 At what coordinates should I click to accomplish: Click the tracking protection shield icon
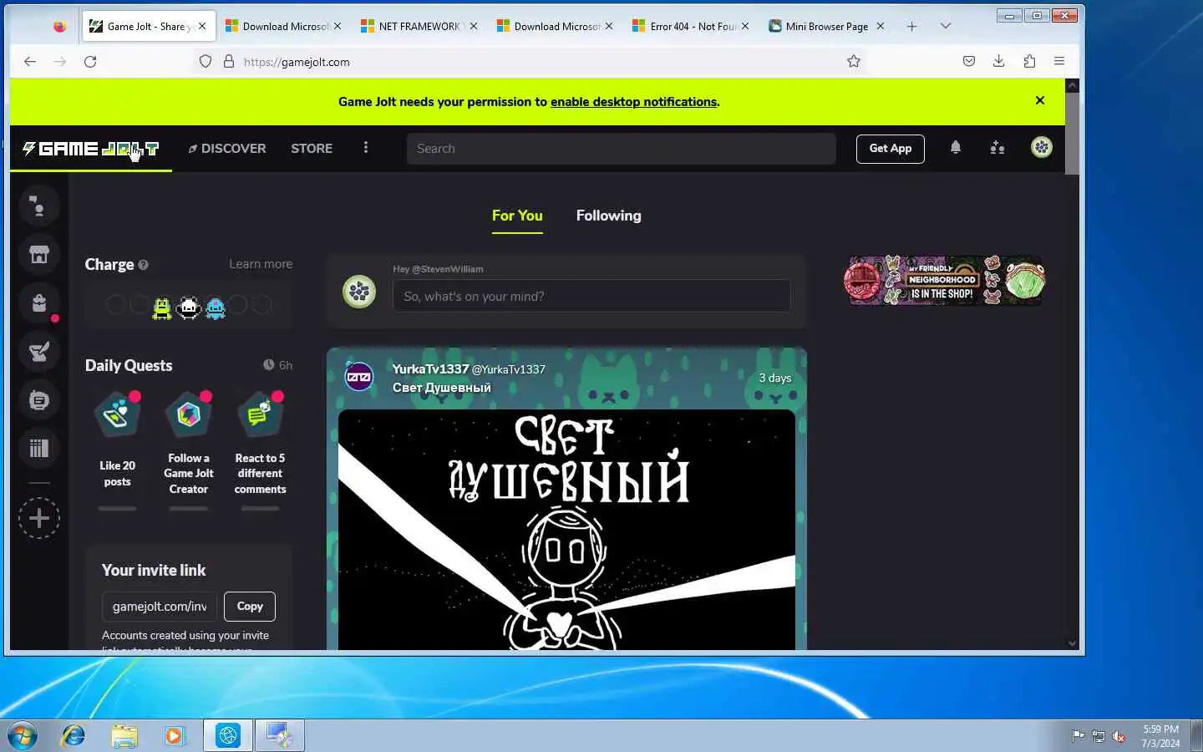coord(206,61)
